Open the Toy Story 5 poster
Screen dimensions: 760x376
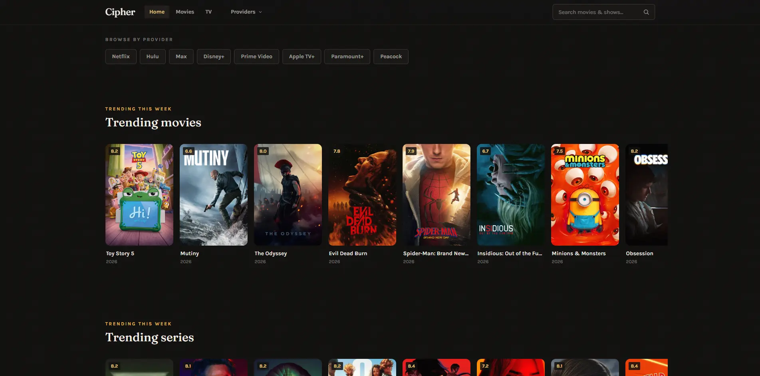tap(139, 195)
